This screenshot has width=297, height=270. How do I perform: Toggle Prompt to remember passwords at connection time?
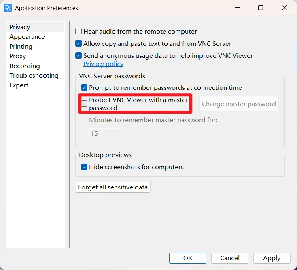(x=84, y=87)
